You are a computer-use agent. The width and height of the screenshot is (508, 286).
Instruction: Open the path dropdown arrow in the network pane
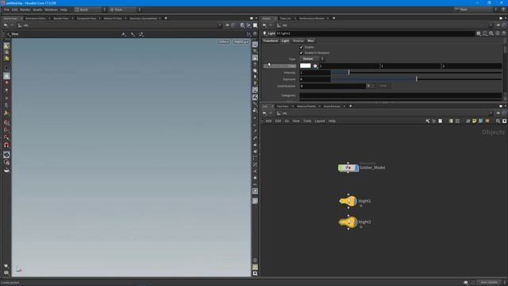pos(491,113)
